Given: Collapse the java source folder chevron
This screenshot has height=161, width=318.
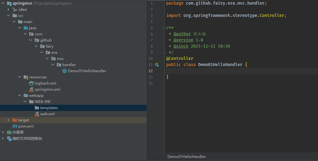Looking at the screenshot, I should 19,28.
